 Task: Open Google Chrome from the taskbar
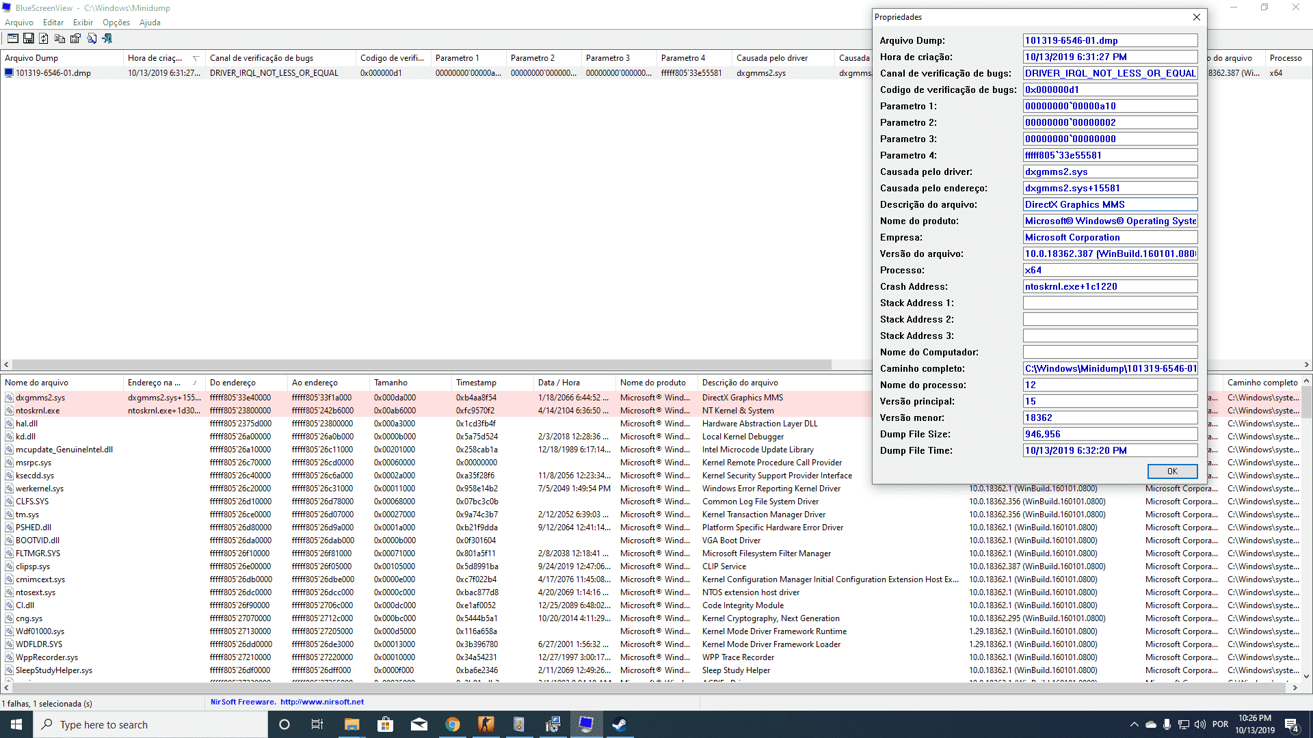click(452, 724)
